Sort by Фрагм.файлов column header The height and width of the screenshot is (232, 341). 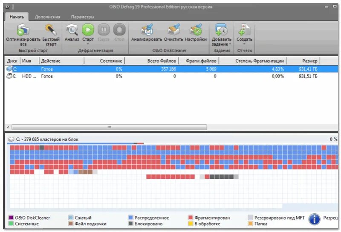(199, 61)
